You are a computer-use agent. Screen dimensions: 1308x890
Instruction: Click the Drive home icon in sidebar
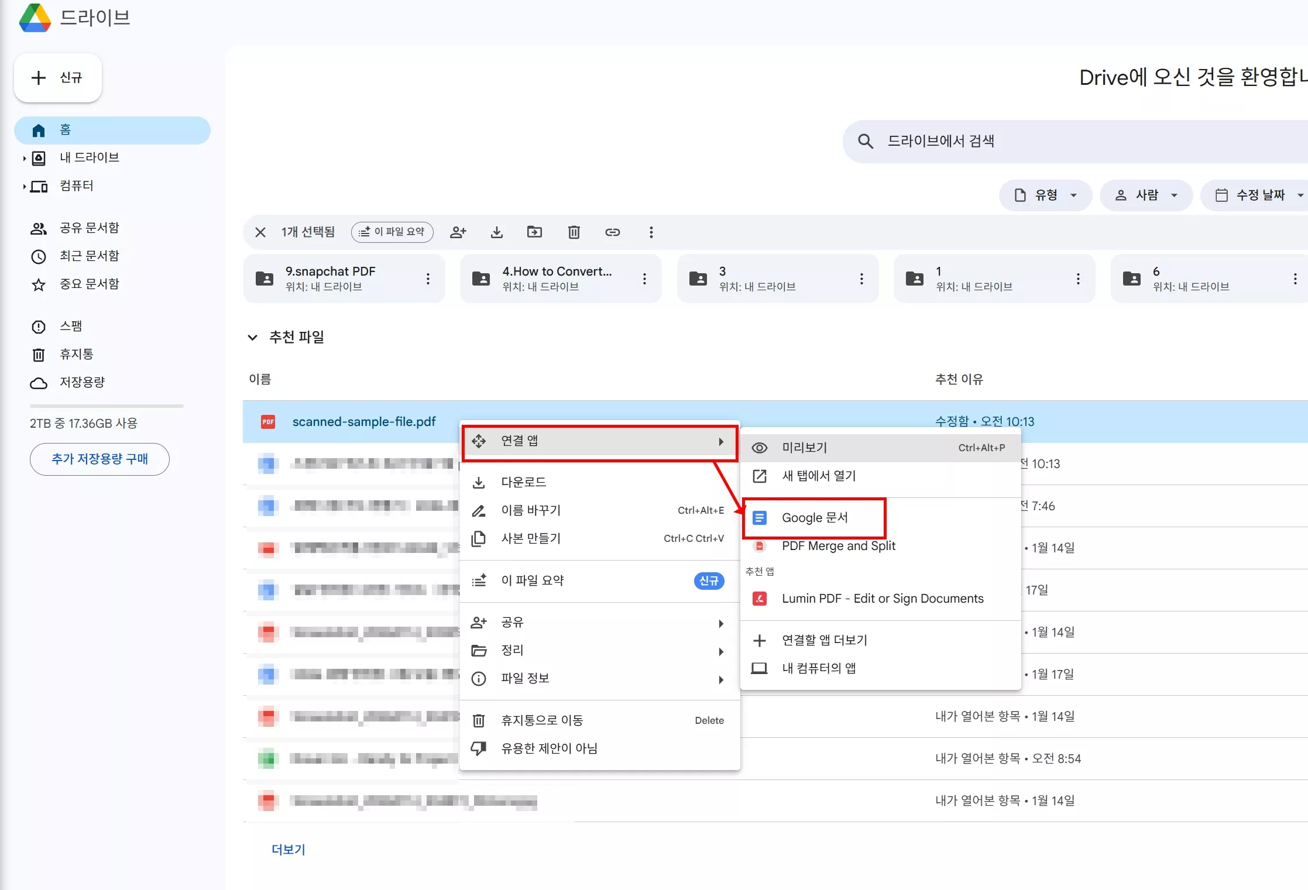pyautogui.click(x=39, y=130)
